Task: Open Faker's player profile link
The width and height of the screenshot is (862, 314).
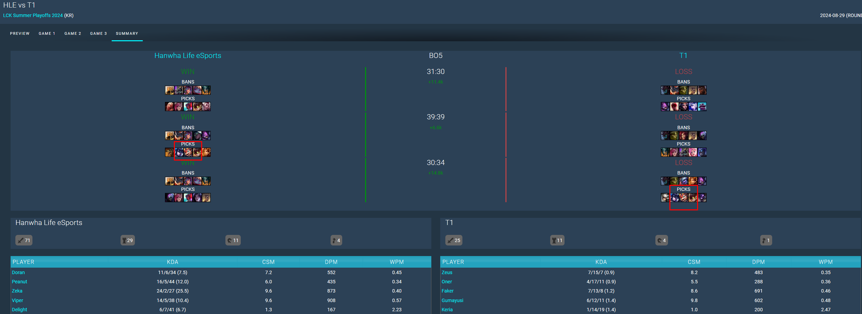Action: point(447,291)
